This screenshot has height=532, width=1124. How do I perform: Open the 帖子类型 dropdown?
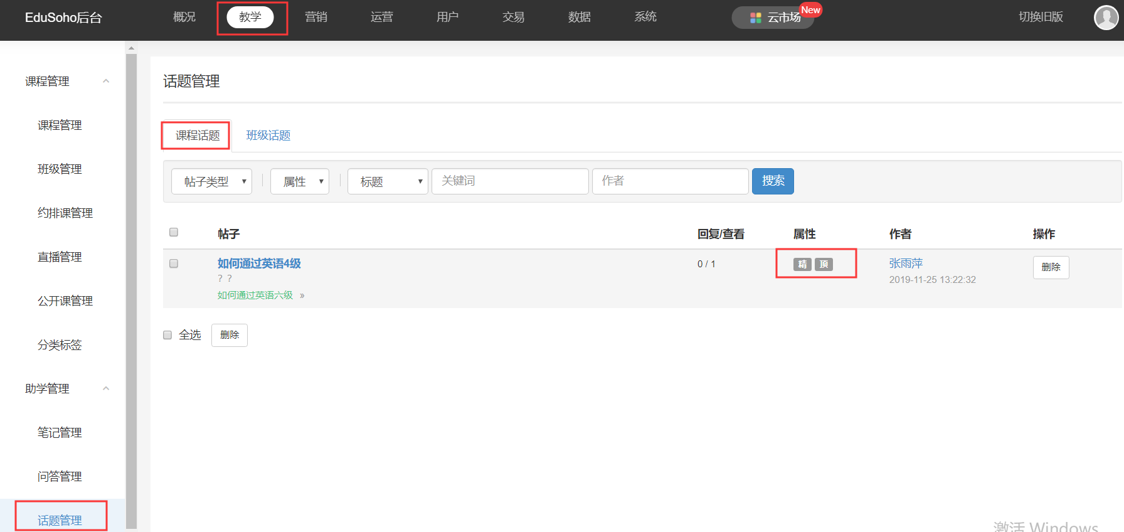[x=211, y=181]
